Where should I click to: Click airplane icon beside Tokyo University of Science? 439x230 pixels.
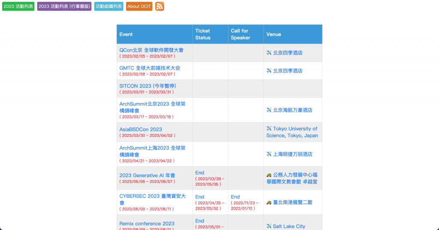pyautogui.click(x=269, y=129)
